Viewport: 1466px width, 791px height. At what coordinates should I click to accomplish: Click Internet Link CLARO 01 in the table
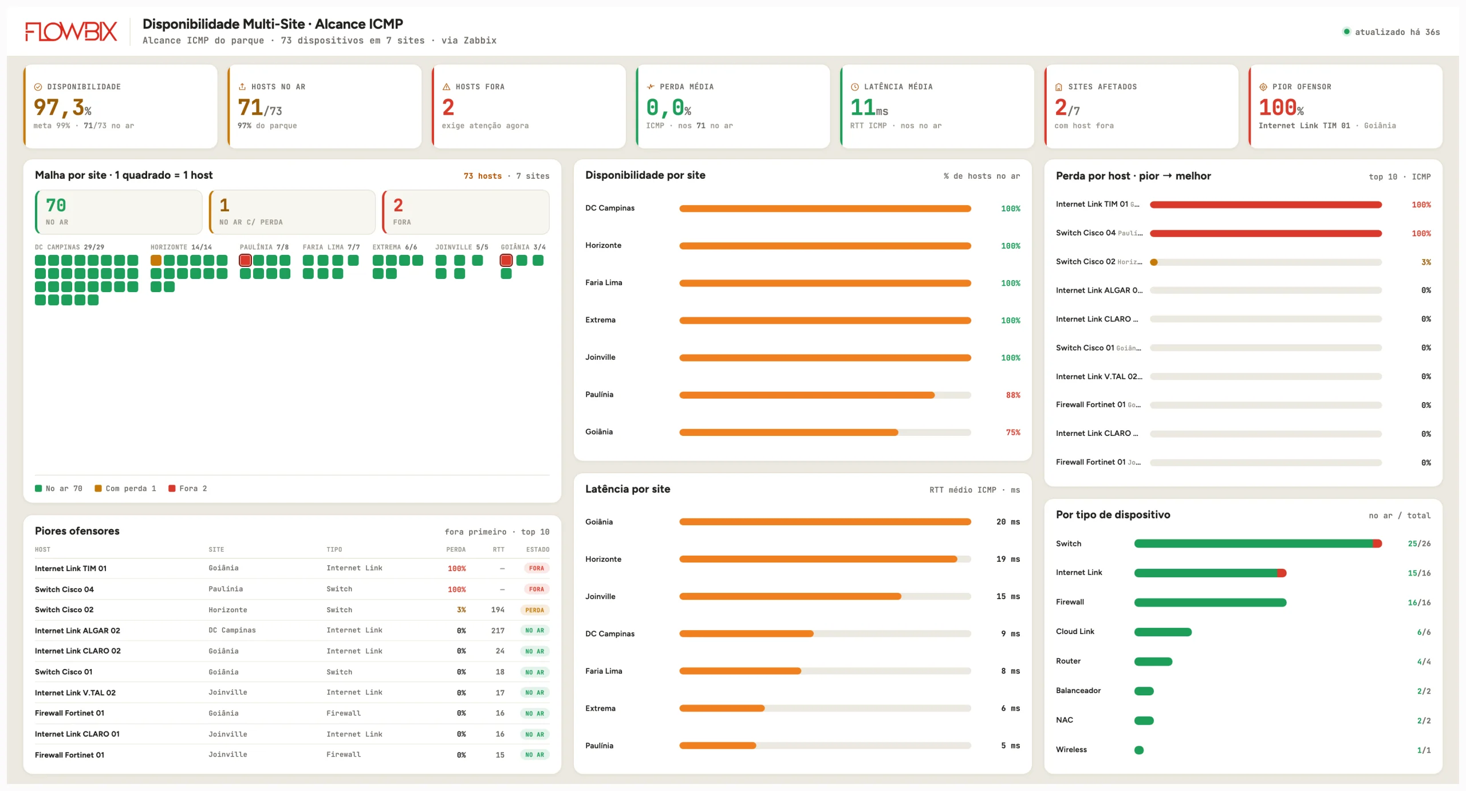point(77,734)
